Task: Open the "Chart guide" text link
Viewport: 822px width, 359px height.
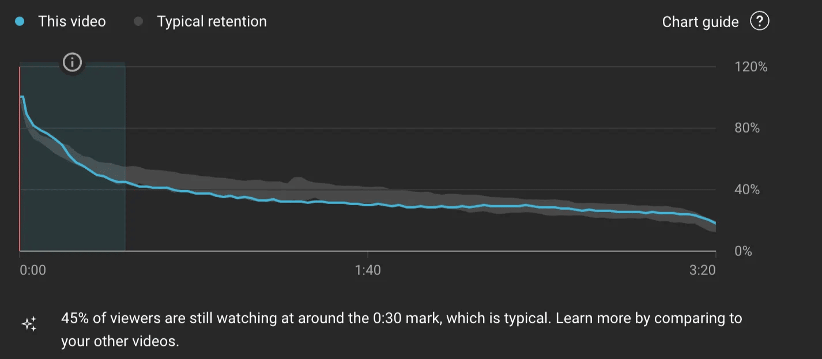Action: pyautogui.click(x=700, y=22)
